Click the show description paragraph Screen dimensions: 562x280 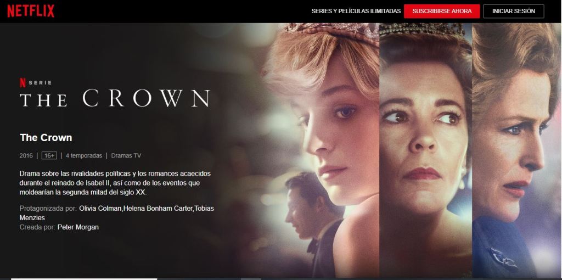(x=115, y=183)
